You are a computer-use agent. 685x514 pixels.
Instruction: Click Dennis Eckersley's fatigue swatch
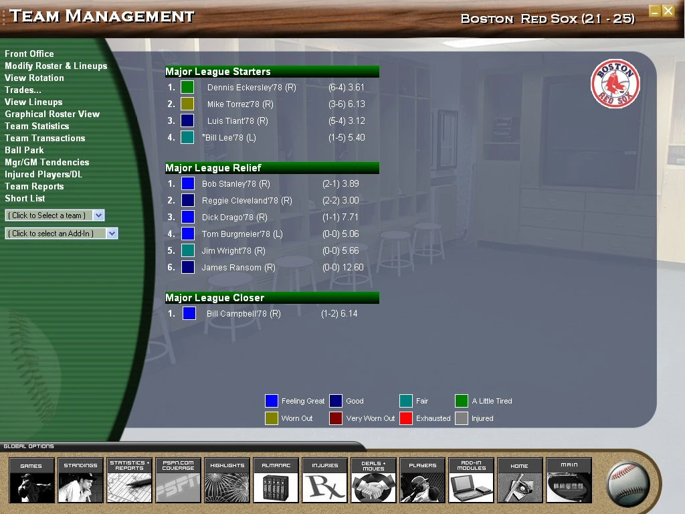(x=187, y=87)
